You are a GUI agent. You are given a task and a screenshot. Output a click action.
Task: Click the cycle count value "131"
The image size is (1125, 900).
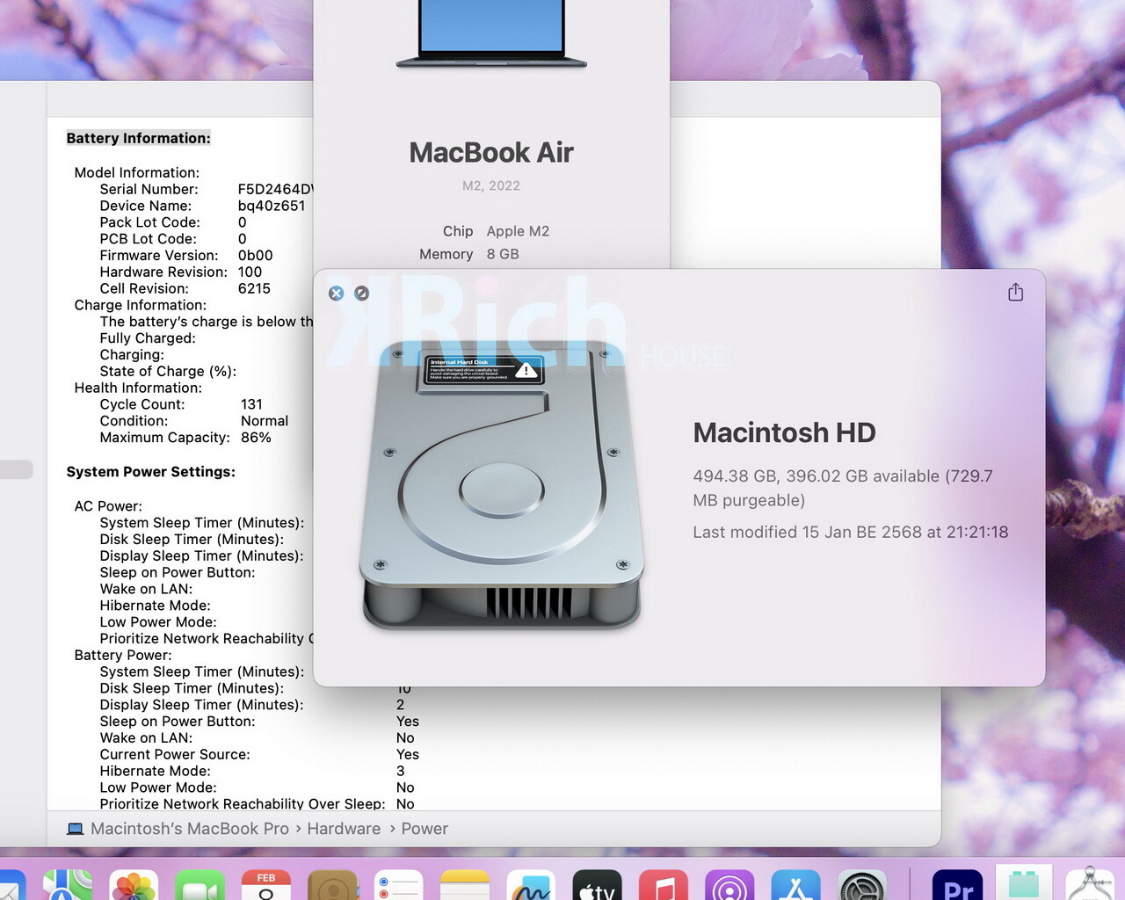[251, 404]
